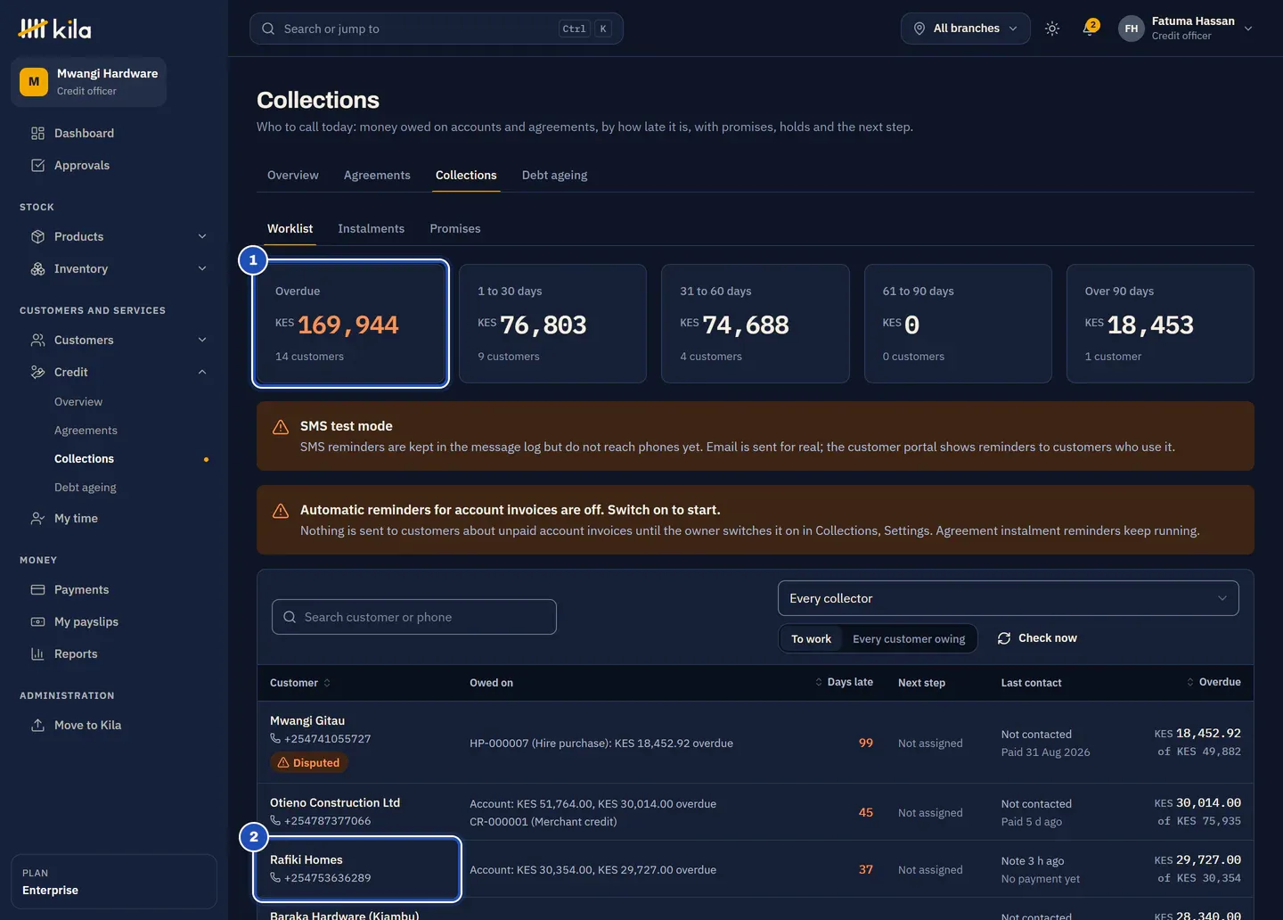The width and height of the screenshot is (1283, 920).
Task: Click the Kila logo
Action: (x=55, y=29)
